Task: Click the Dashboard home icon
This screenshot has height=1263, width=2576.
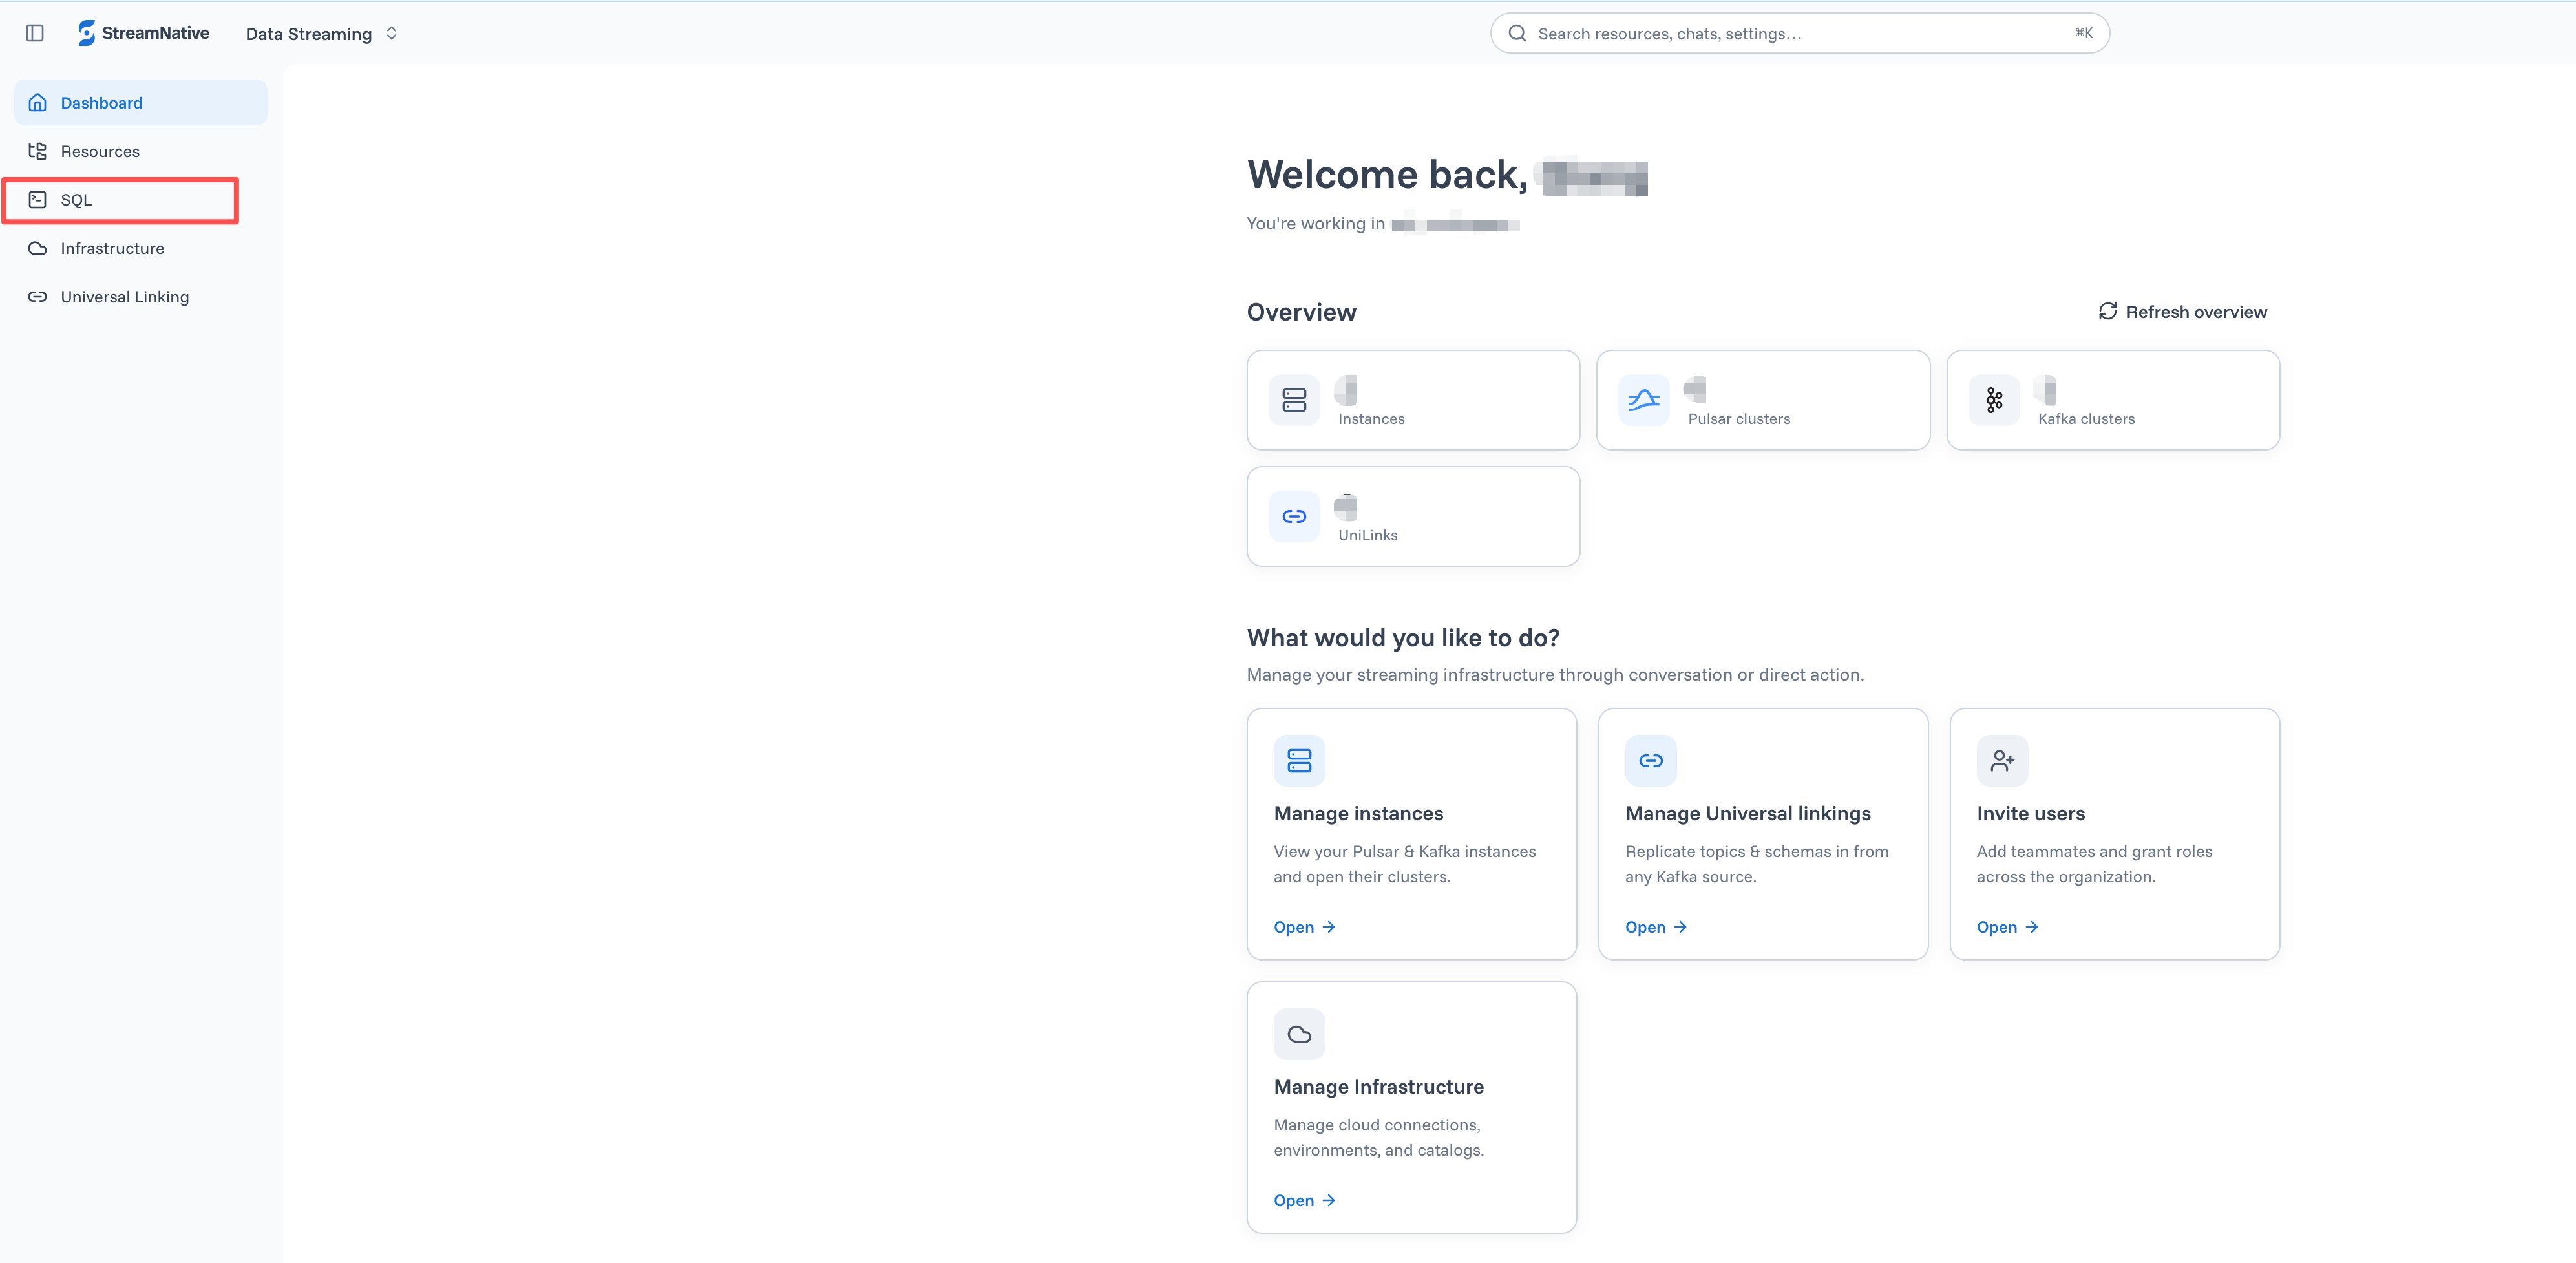Action: click(38, 103)
